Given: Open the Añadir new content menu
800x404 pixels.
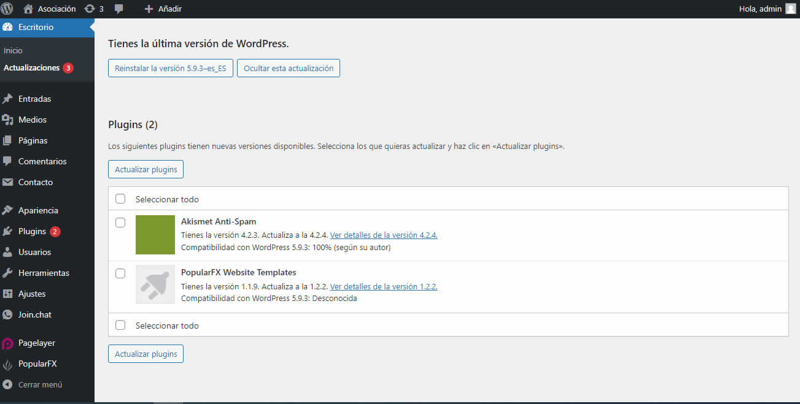Looking at the screenshot, I should pyautogui.click(x=163, y=9).
